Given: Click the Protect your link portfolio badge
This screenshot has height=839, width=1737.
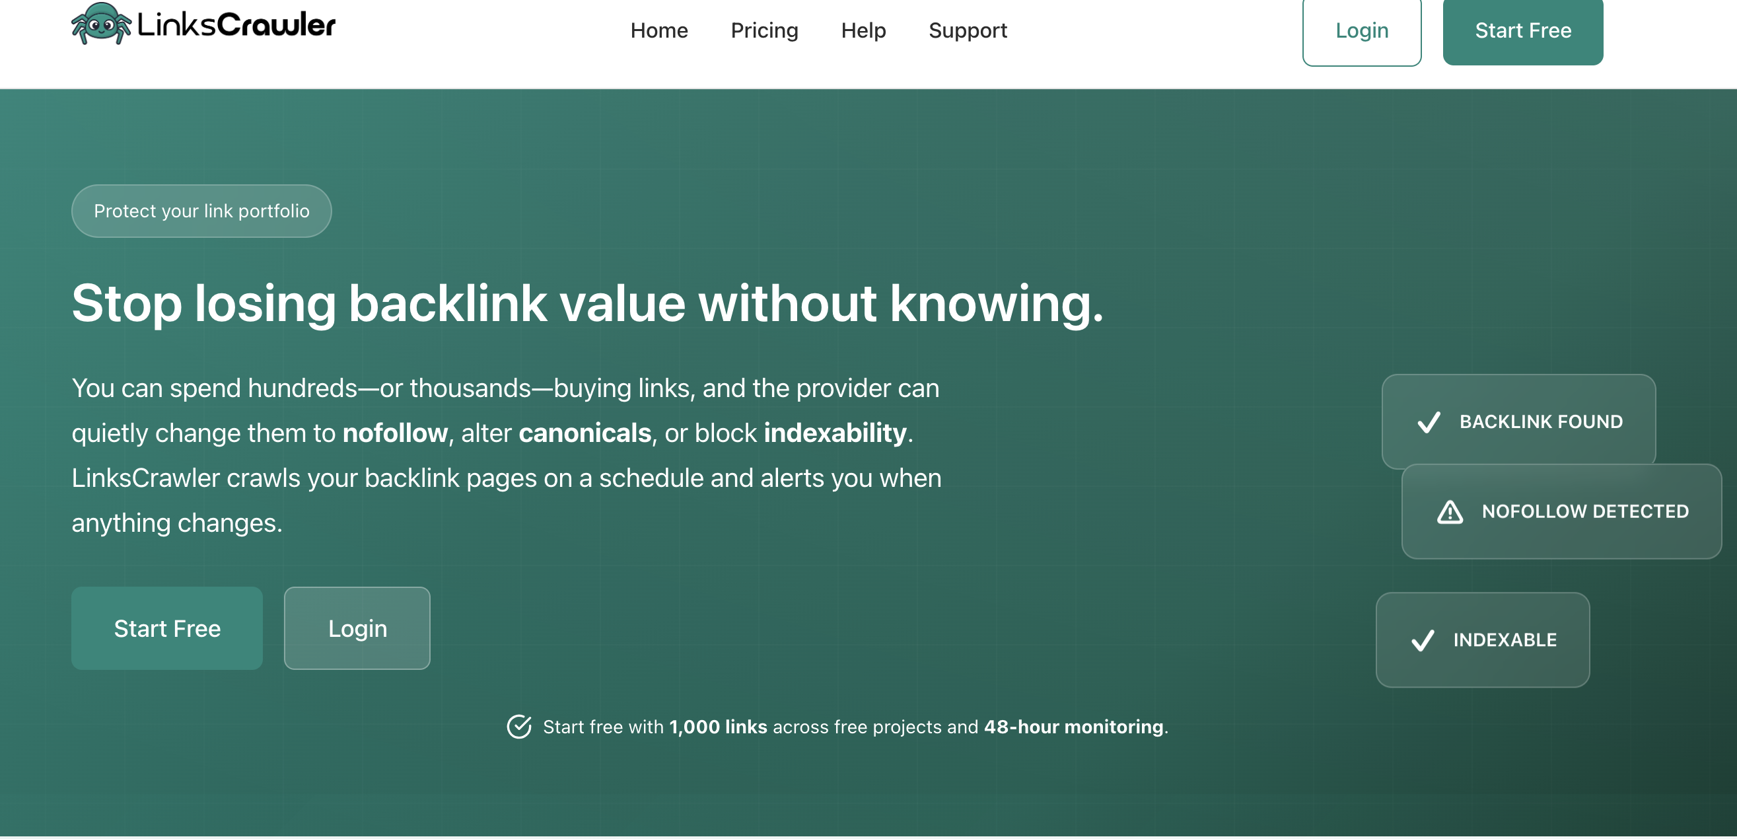Looking at the screenshot, I should pos(201,211).
